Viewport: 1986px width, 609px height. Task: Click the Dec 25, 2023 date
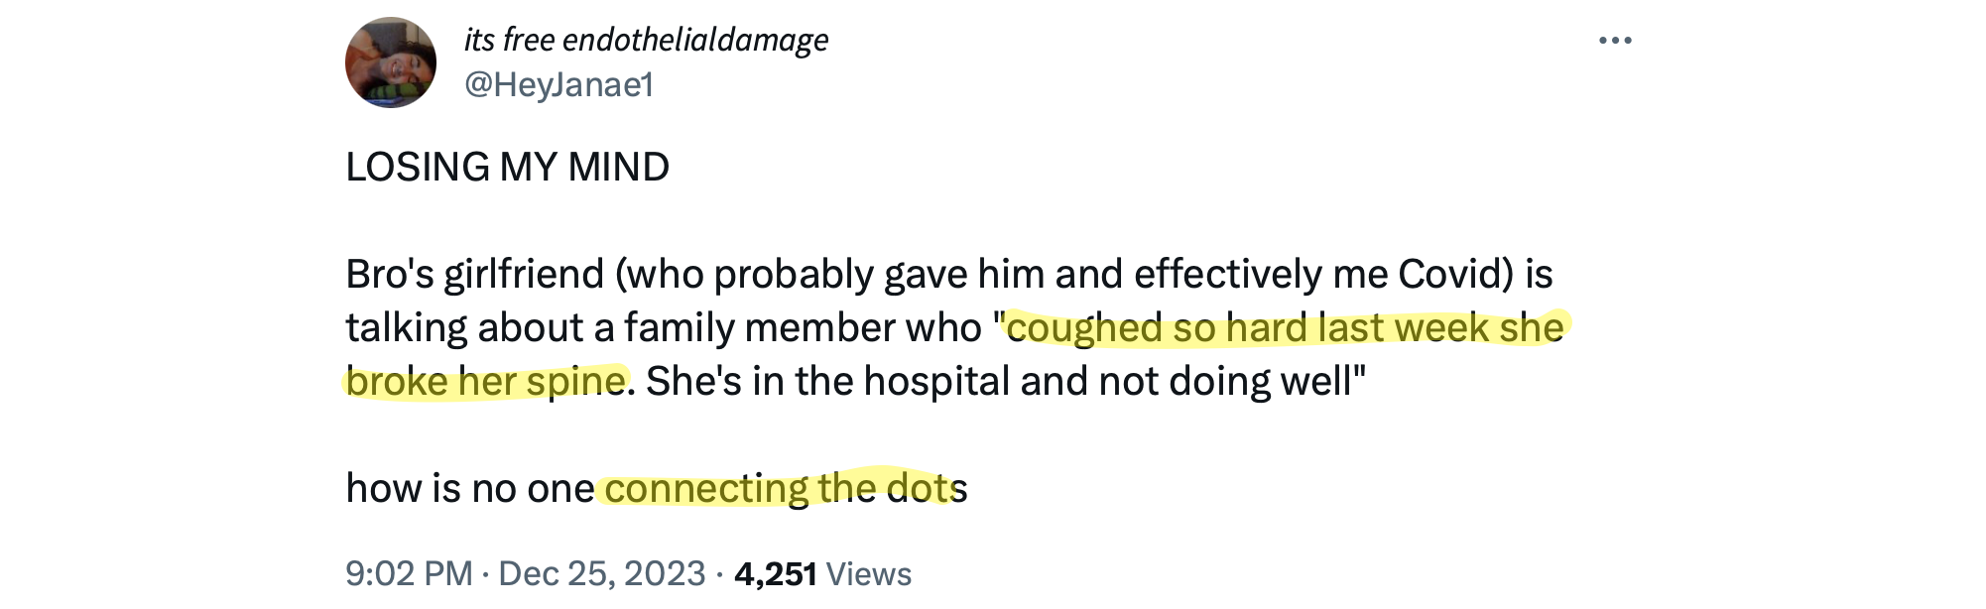point(601,573)
